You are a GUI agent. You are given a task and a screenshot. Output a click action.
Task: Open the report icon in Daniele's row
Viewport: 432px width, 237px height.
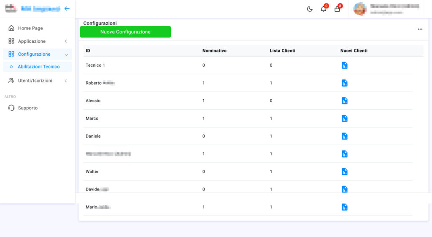pos(344,136)
